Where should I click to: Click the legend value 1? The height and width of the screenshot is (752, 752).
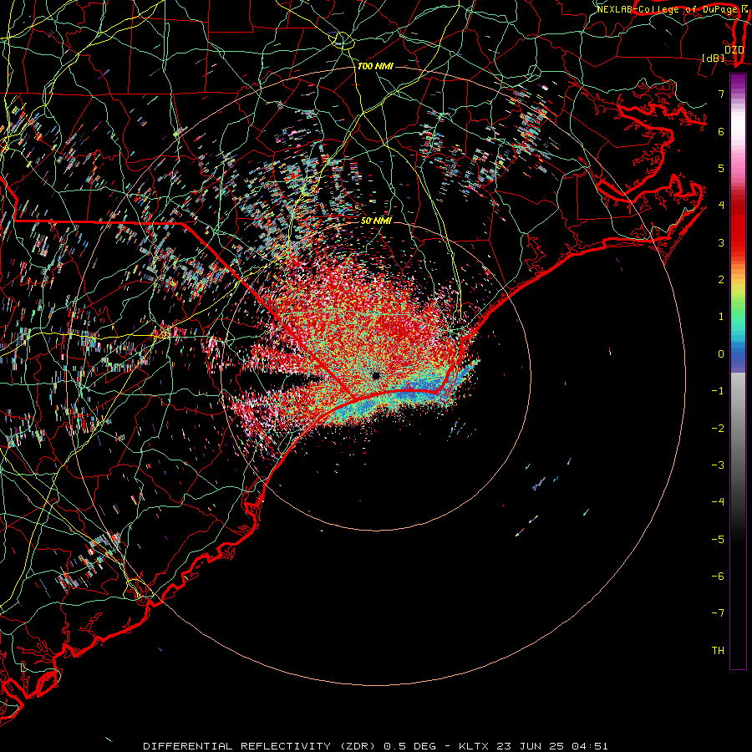click(x=721, y=317)
